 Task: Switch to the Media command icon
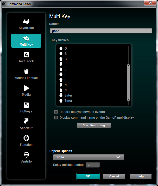coord(26,88)
